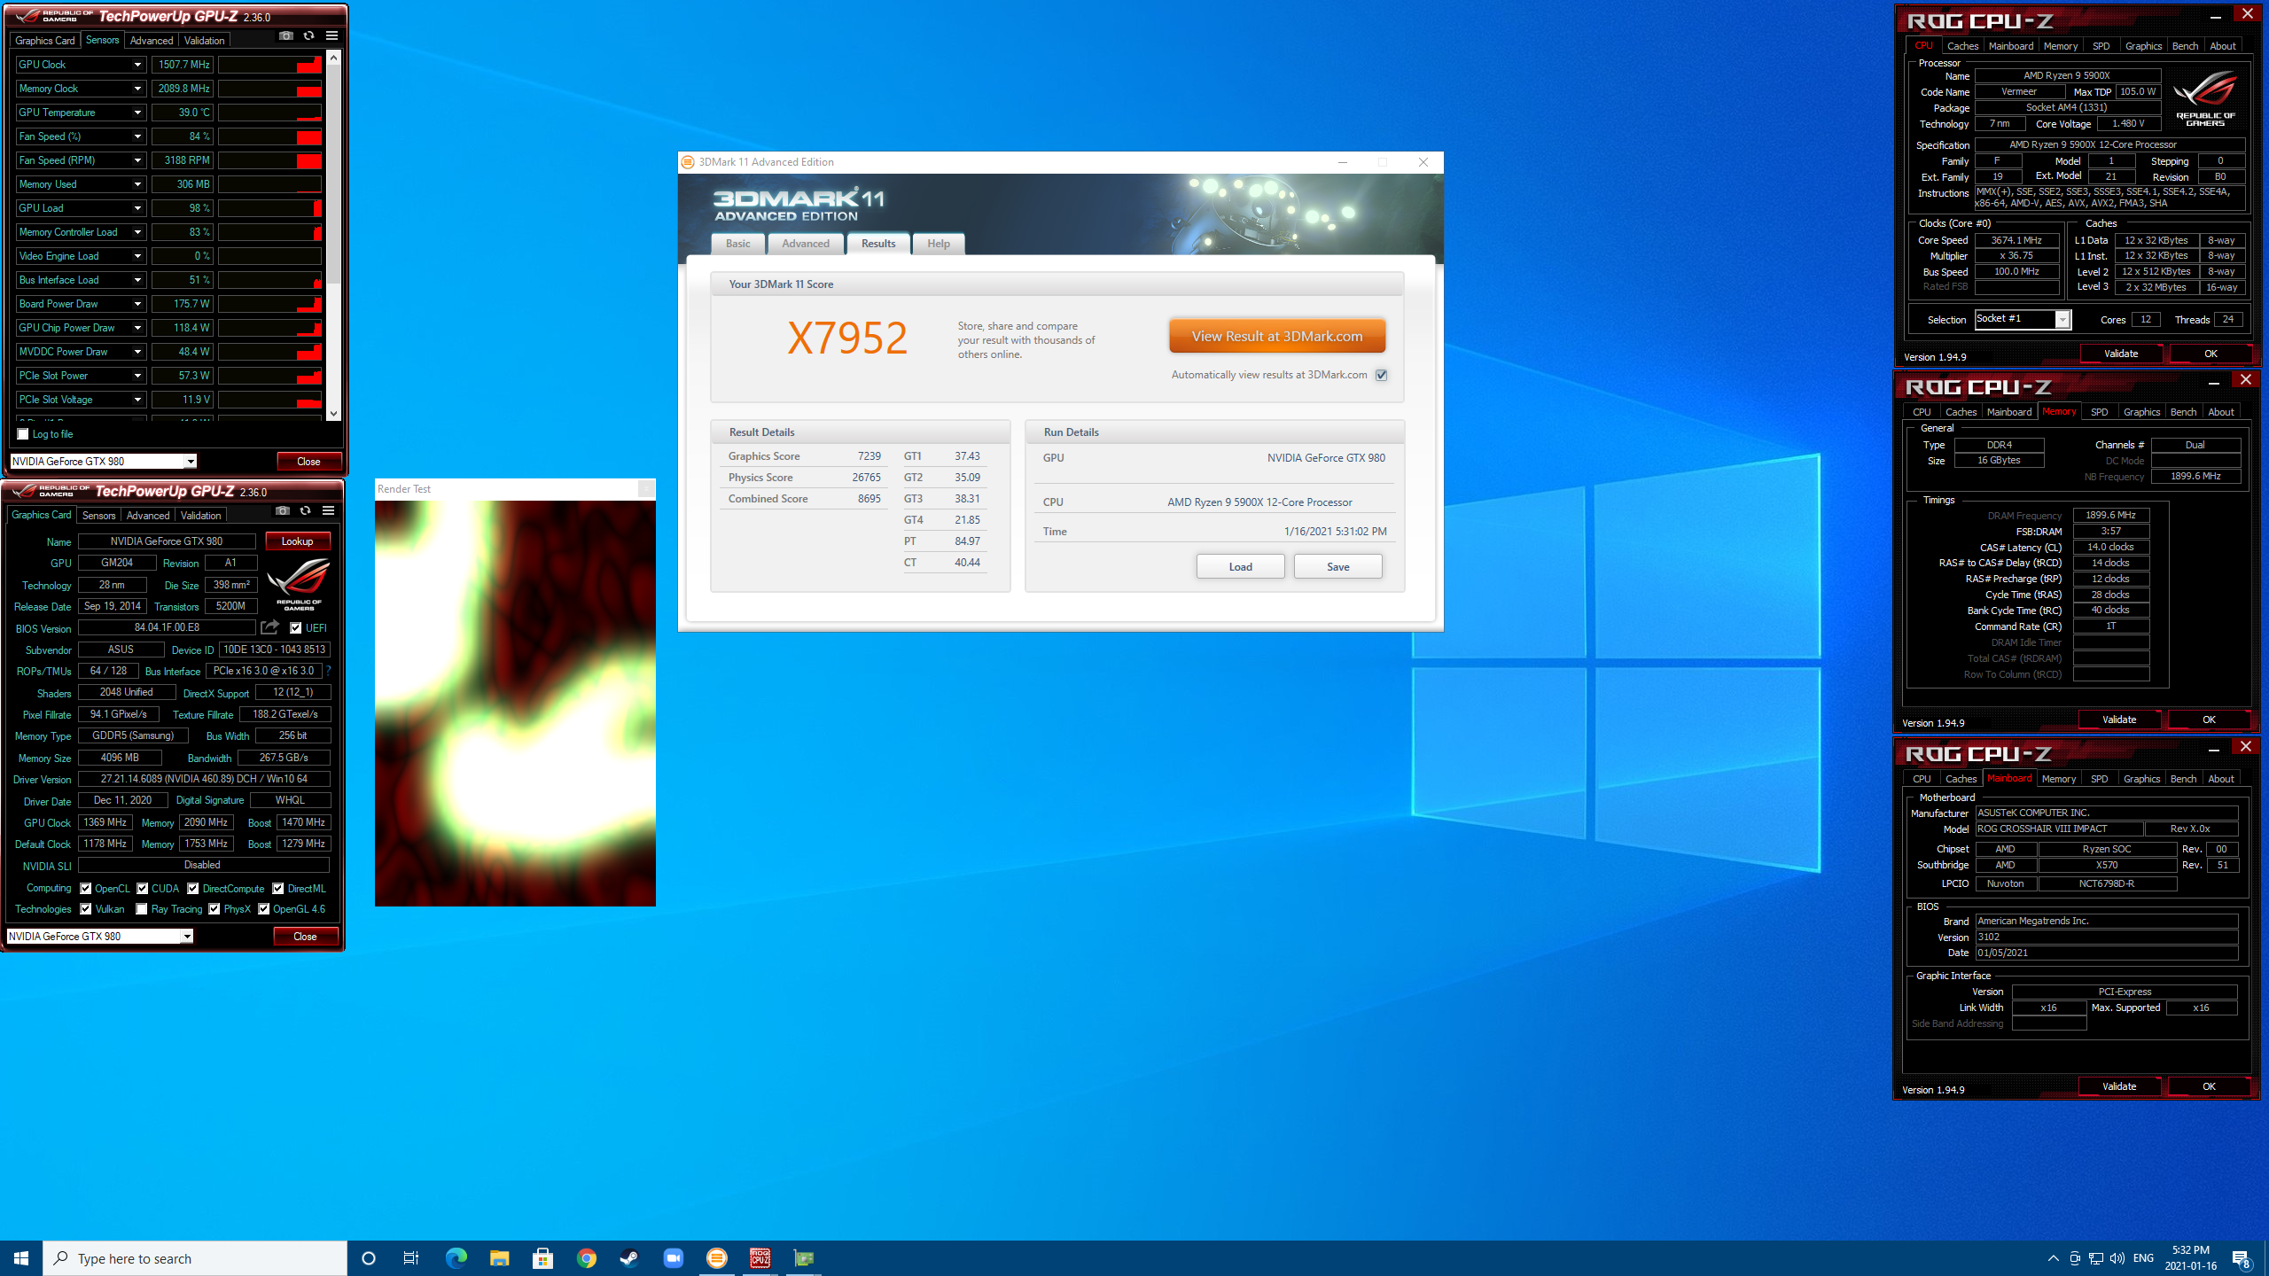Click View Result at 3DMark.com button
The image size is (2269, 1276).
point(1277,337)
